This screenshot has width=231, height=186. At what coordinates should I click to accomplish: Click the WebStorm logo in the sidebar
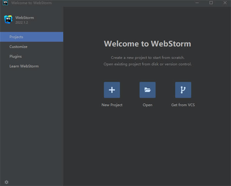point(8,20)
